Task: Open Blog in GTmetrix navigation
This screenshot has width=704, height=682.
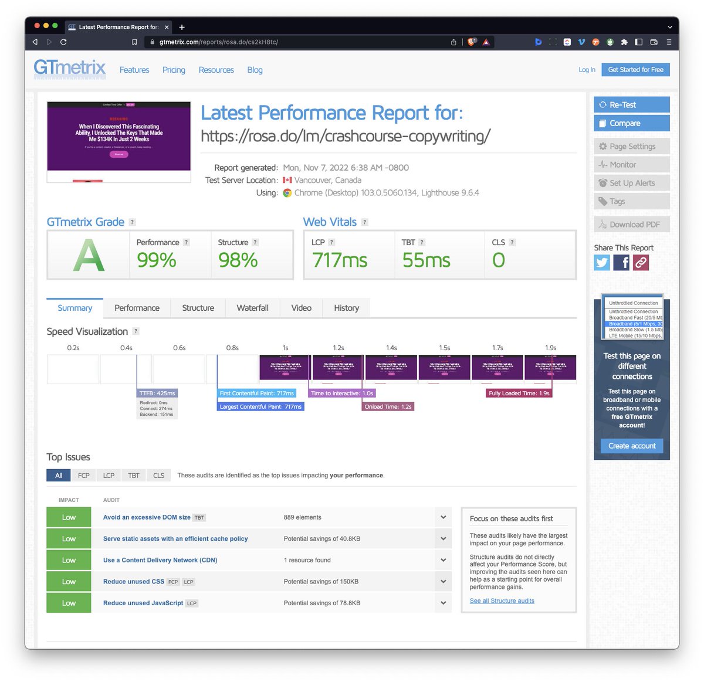Action: [255, 70]
